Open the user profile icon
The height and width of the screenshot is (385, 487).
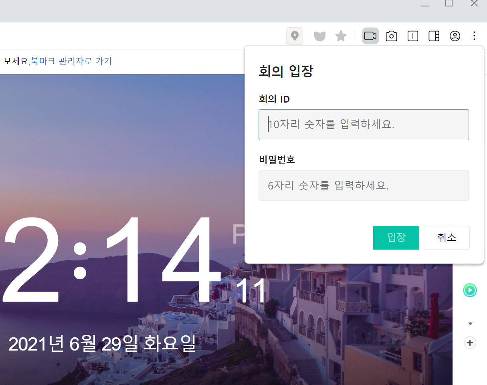tap(455, 36)
